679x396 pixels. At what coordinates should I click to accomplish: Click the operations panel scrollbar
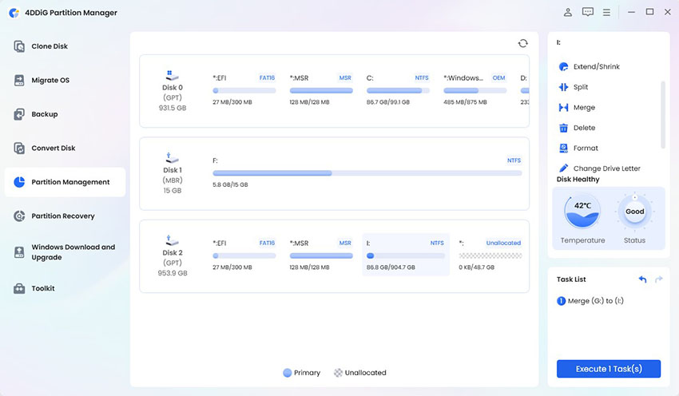(x=662, y=114)
